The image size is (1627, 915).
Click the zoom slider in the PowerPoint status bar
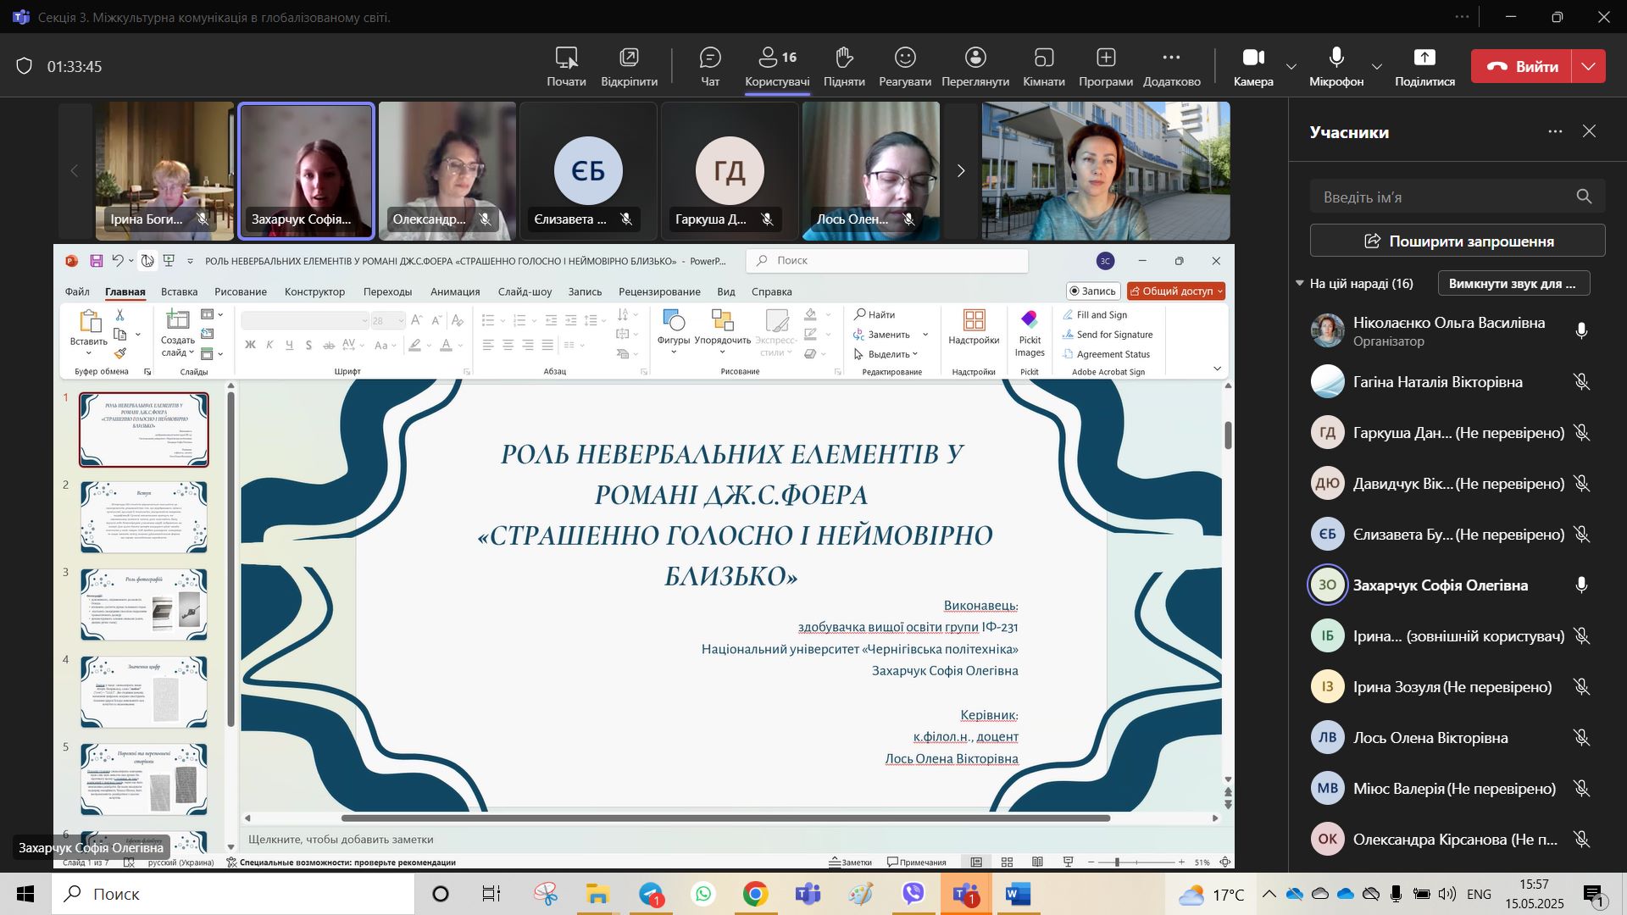1117,862
